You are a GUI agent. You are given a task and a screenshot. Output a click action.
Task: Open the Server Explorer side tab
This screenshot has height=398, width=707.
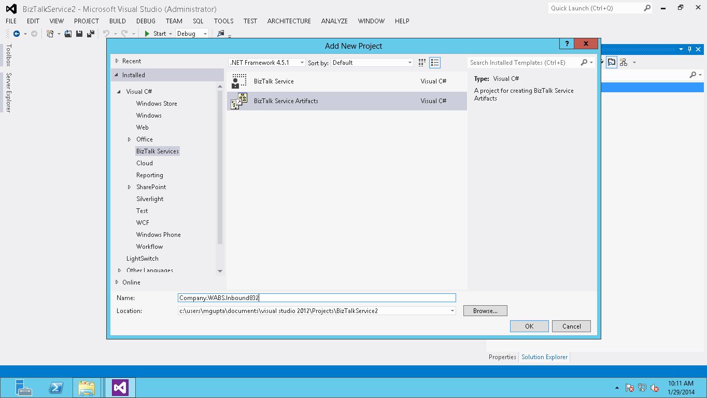point(8,92)
